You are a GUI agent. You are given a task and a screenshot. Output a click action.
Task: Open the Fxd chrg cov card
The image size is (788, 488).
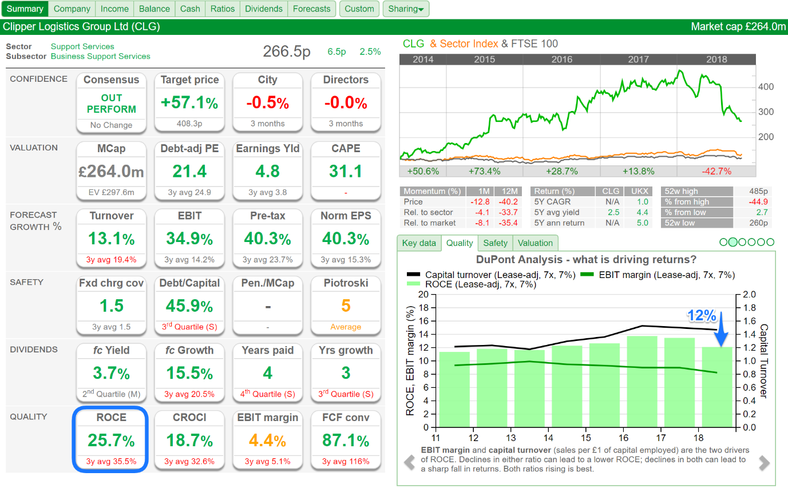coord(112,306)
